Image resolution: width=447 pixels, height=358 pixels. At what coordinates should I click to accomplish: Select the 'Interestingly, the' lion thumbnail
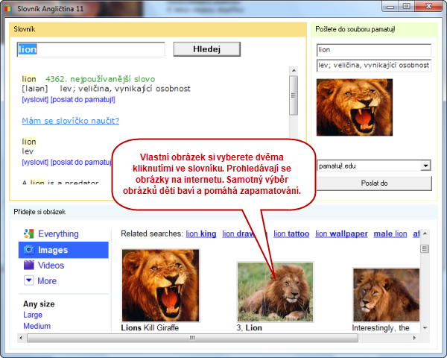386,295
